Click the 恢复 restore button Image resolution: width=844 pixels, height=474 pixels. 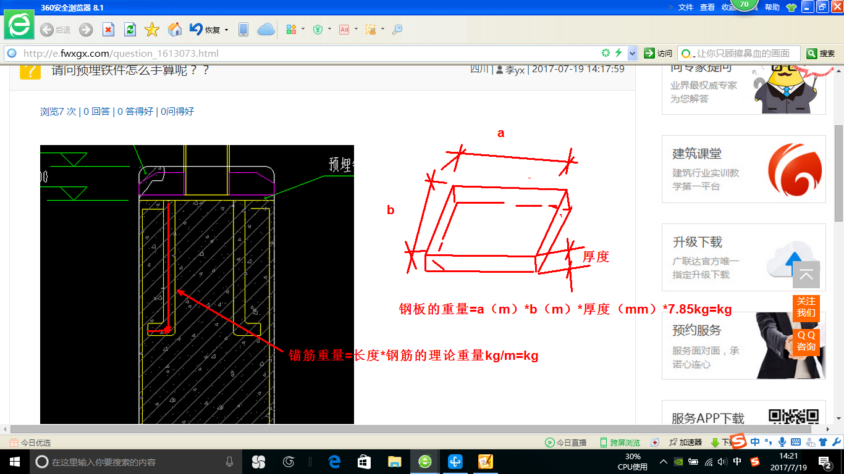coord(206,30)
